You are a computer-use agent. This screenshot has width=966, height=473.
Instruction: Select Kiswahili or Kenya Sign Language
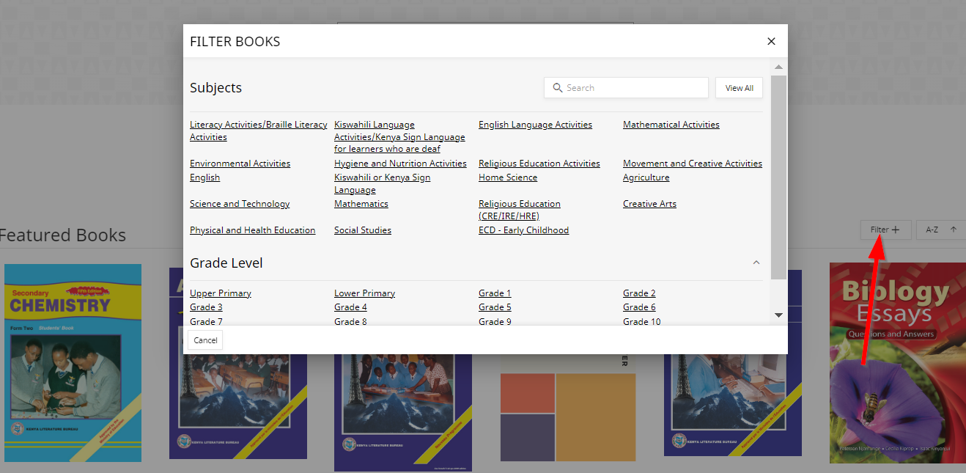(383, 184)
